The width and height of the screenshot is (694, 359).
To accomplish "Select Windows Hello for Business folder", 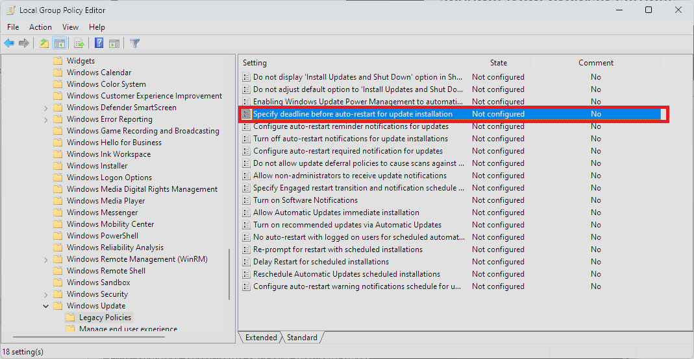I will (x=114, y=143).
